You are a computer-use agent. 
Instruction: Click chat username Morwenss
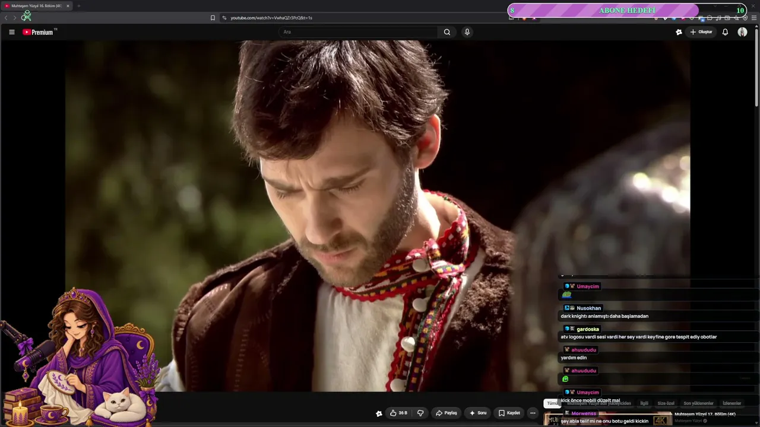pos(584,413)
